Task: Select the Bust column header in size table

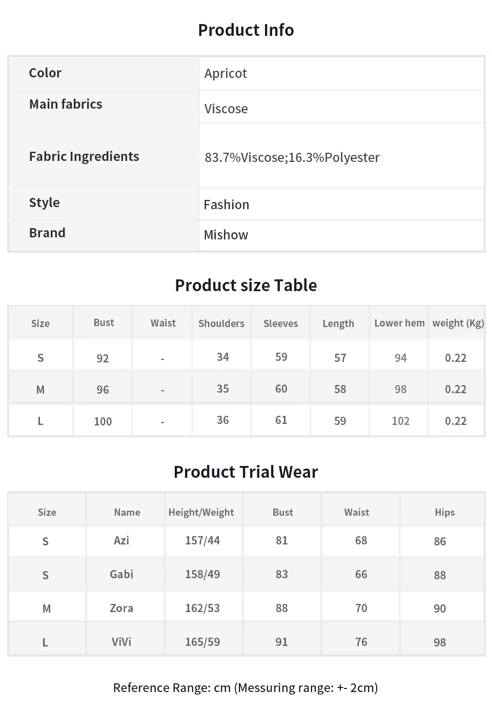Action: (104, 322)
